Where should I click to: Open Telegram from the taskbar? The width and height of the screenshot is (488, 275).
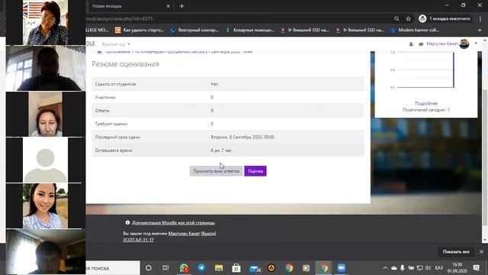click(x=201, y=268)
